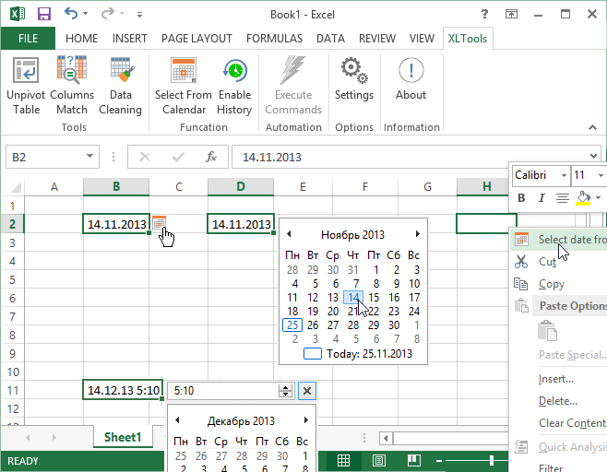Switch to Normal view in status bar
The image size is (607, 472).
(343, 460)
